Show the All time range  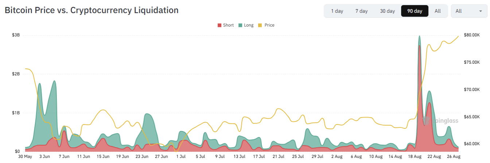pyautogui.click(x=437, y=11)
